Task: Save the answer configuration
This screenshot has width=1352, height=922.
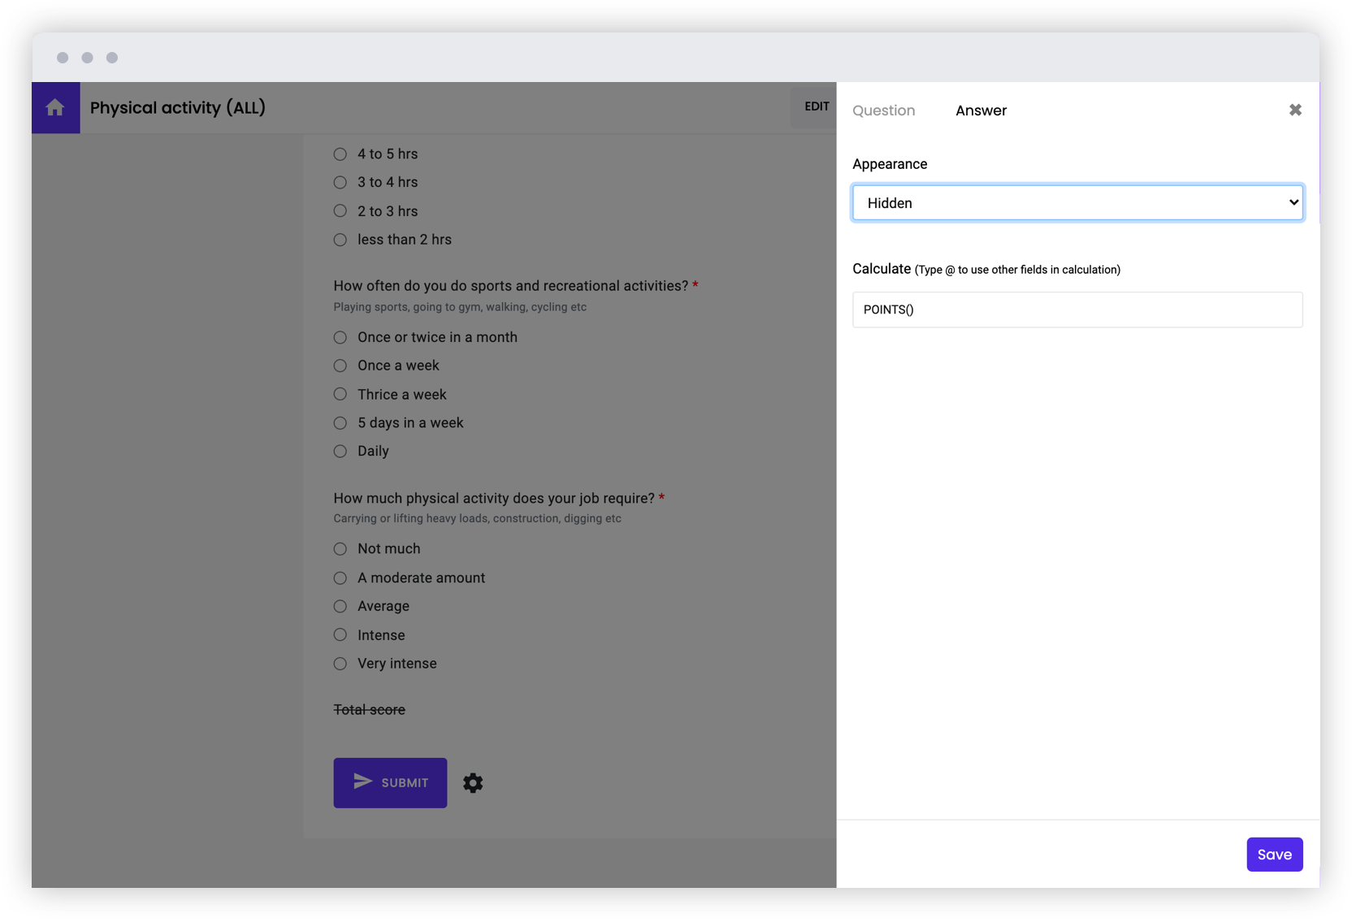Action: coord(1274,854)
